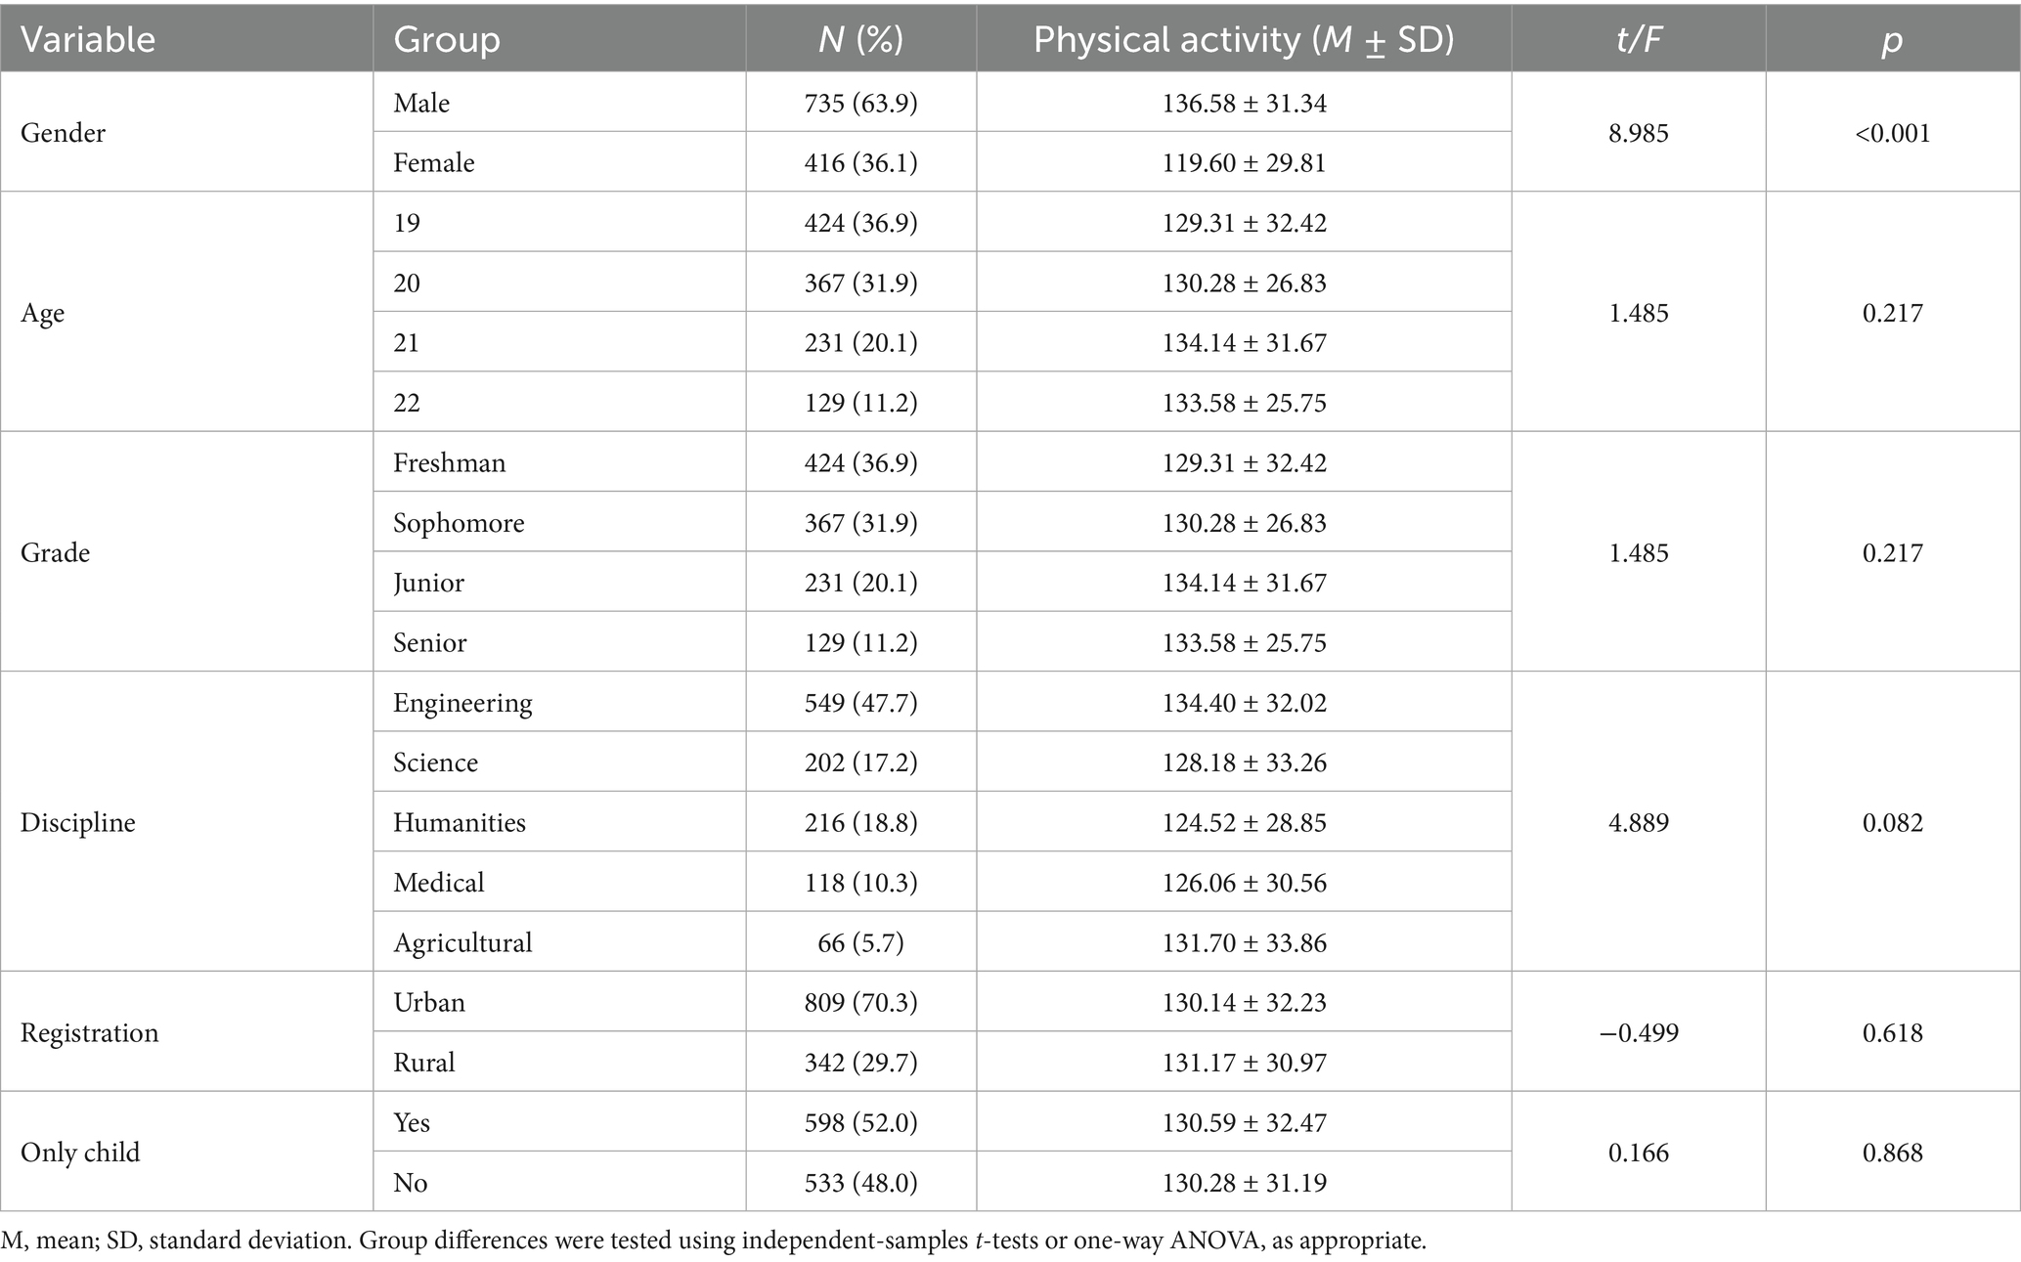Click the Engineering group cell
The height and width of the screenshot is (1262, 2021).
[462, 703]
